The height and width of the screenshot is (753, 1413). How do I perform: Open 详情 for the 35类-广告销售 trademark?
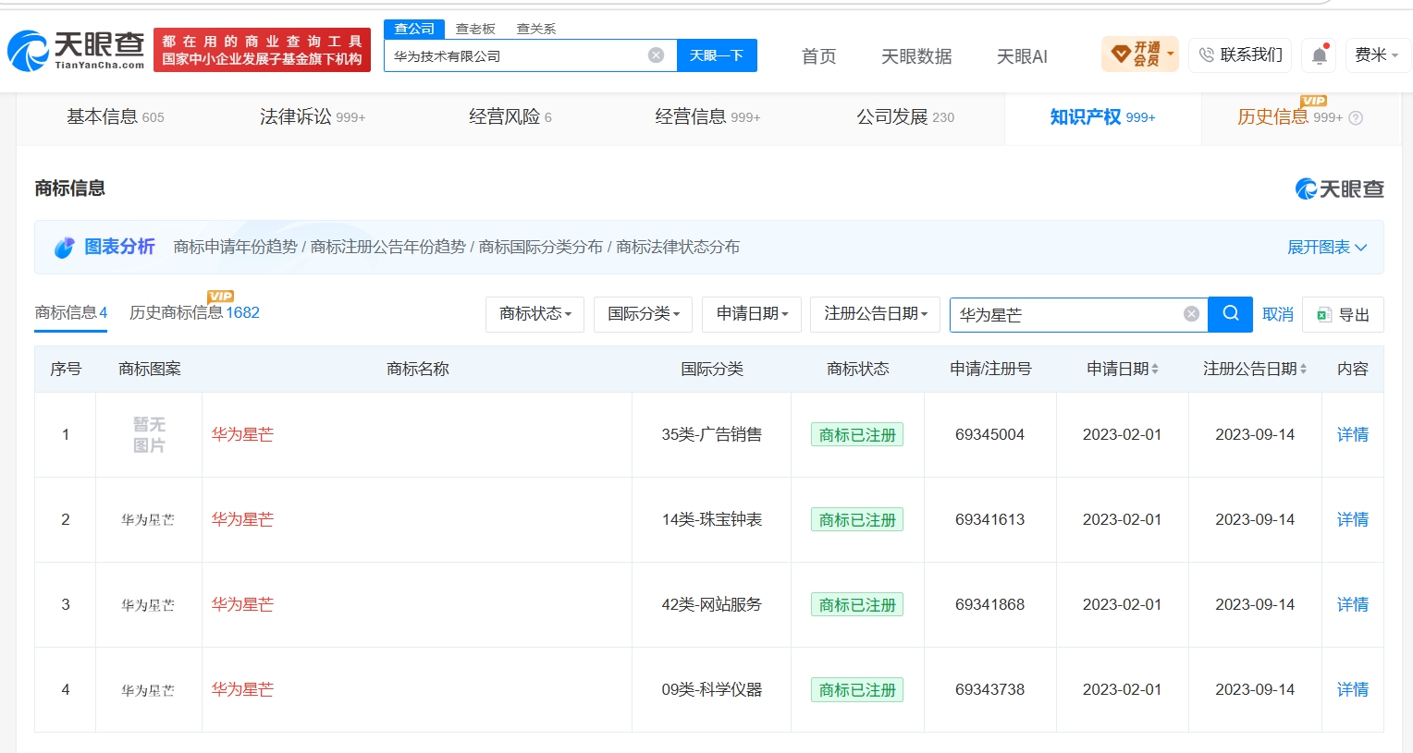(x=1353, y=435)
